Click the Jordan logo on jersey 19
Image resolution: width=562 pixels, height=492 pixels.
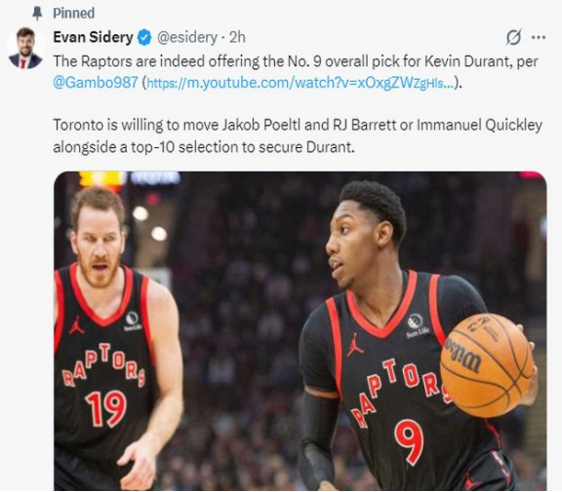click(x=77, y=324)
